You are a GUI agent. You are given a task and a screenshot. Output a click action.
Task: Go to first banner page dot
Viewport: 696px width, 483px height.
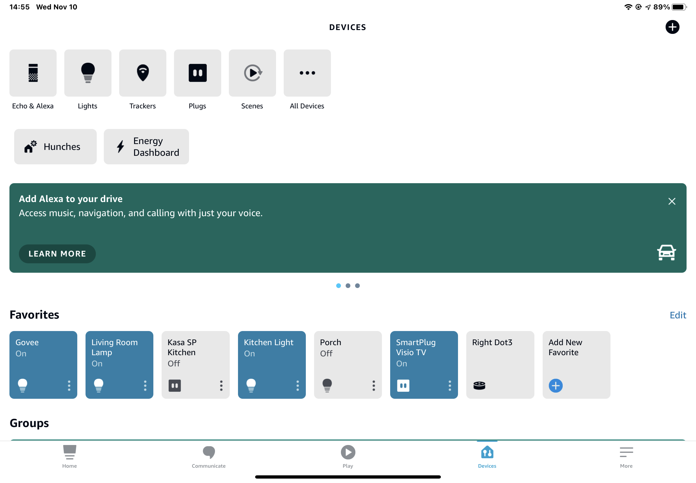(x=339, y=286)
